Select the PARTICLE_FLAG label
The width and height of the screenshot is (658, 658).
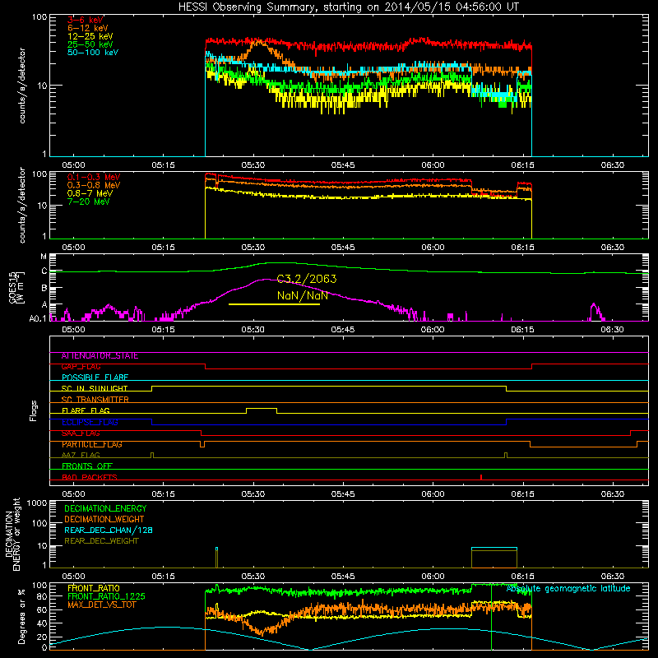click(x=91, y=444)
